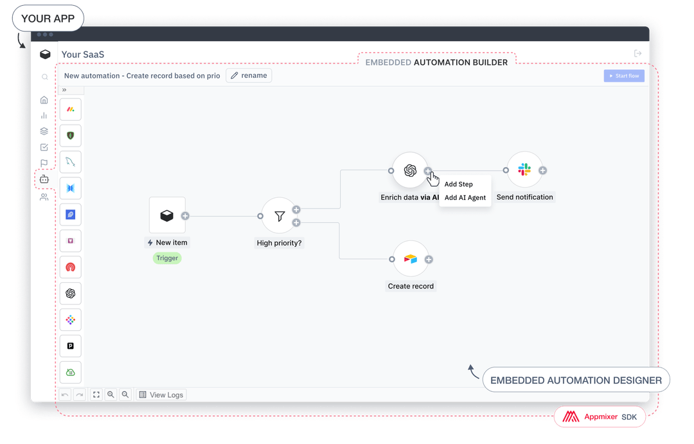Click the home icon in the left rail
This screenshot has width=694, height=444.
(44, 100)
